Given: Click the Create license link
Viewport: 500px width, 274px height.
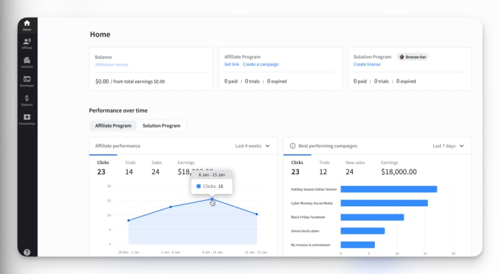Looking at the screenshot, I should (367, 64).
